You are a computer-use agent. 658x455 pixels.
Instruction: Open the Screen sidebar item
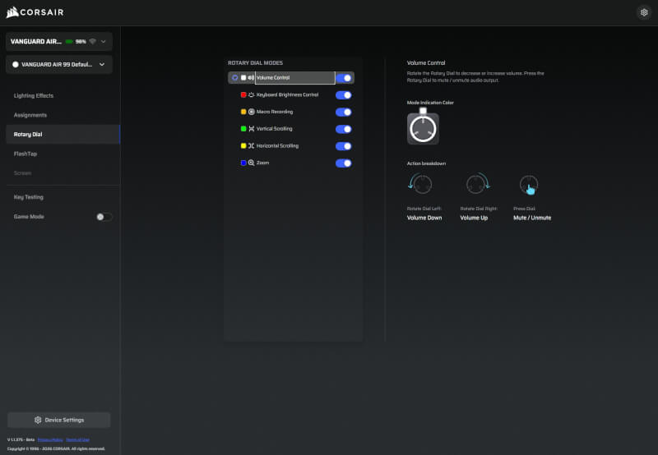click(22, 173)
